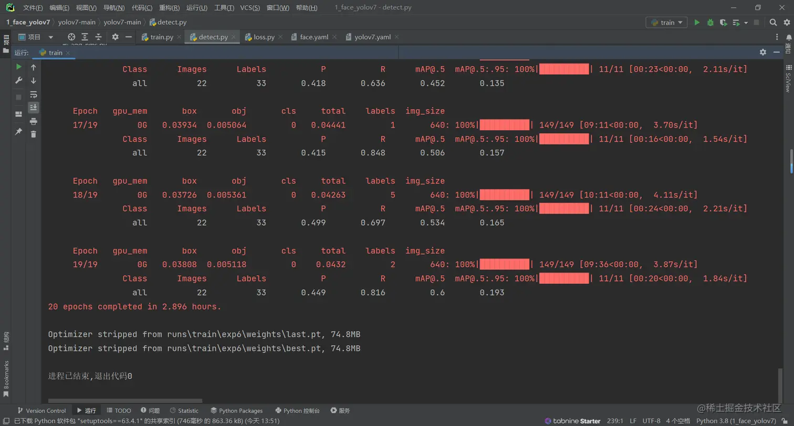Open the train run configuration dropdown
Viewport: 794px width, 426px height.
(666, 23)
